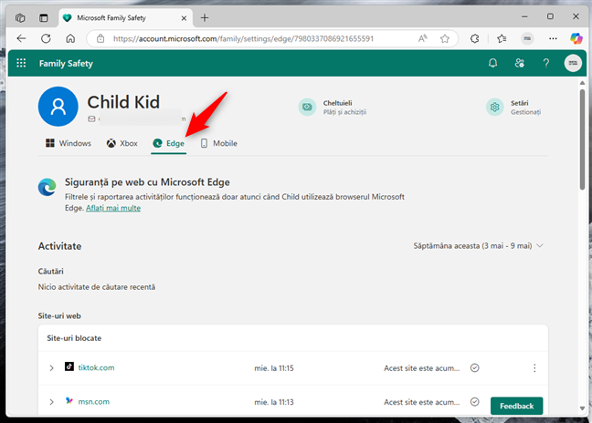Go to the browser home page
Image resolution: width=592 pixels, height=423 pixels.
coord(70,38)
